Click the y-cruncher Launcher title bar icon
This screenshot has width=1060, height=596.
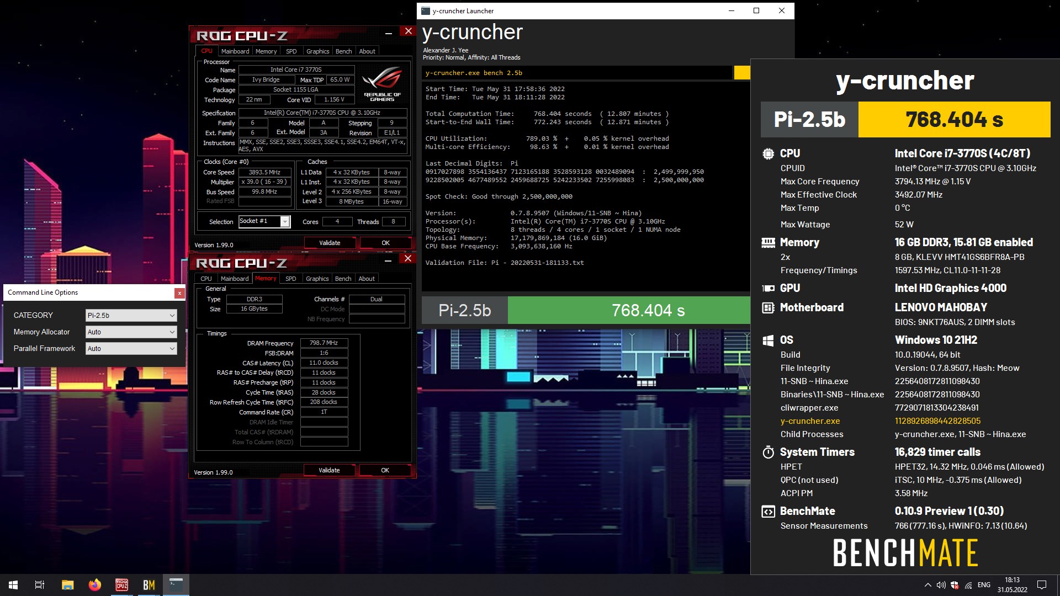coord(425,11)
